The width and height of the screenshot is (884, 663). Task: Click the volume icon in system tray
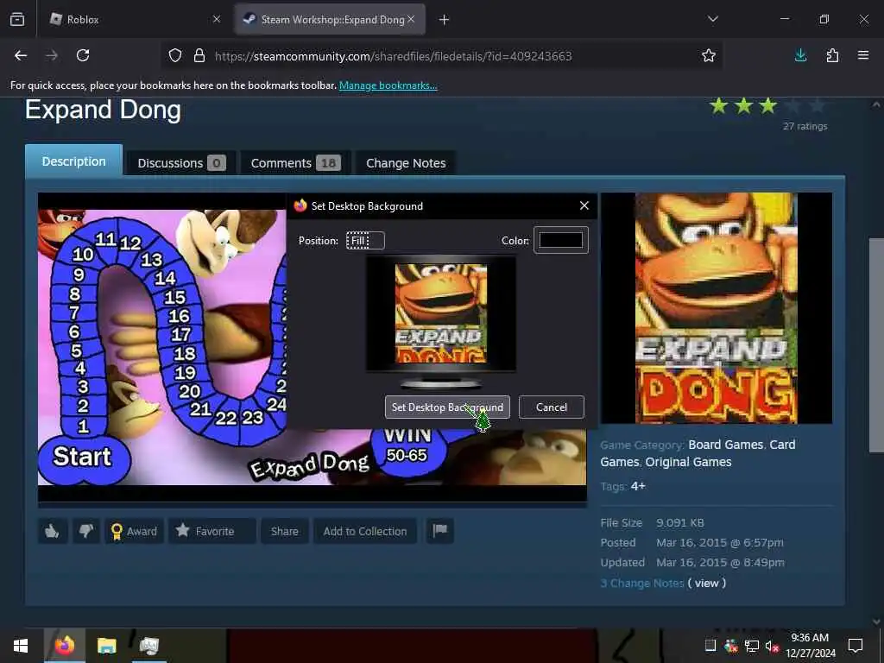(x=772, y=646)
